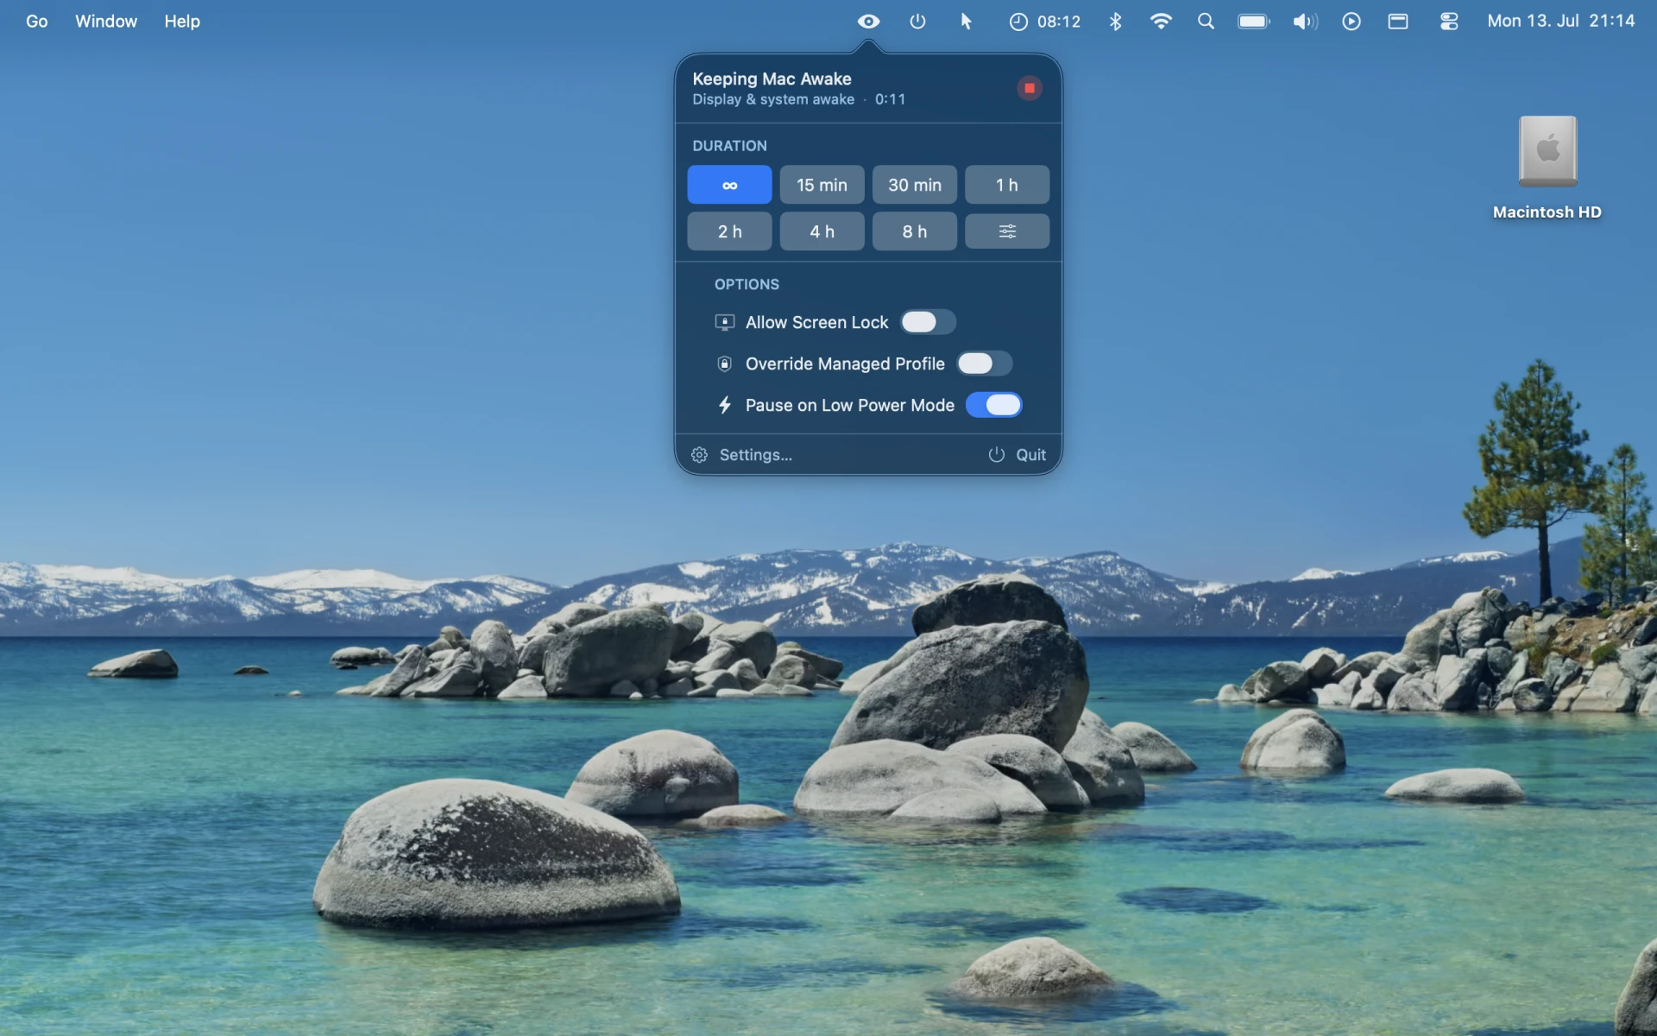Choose the 30 min duration
This screenshot has height=1036, width=1657.
915,185
